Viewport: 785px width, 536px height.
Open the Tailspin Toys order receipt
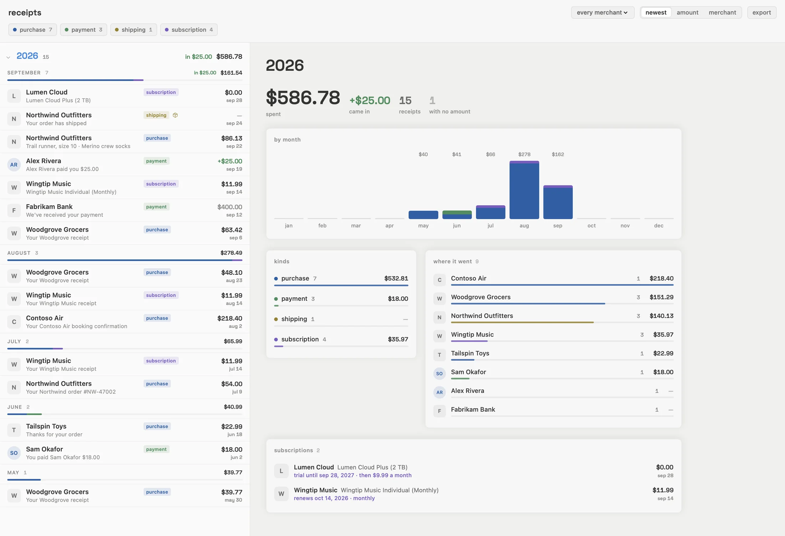[125, 430]
